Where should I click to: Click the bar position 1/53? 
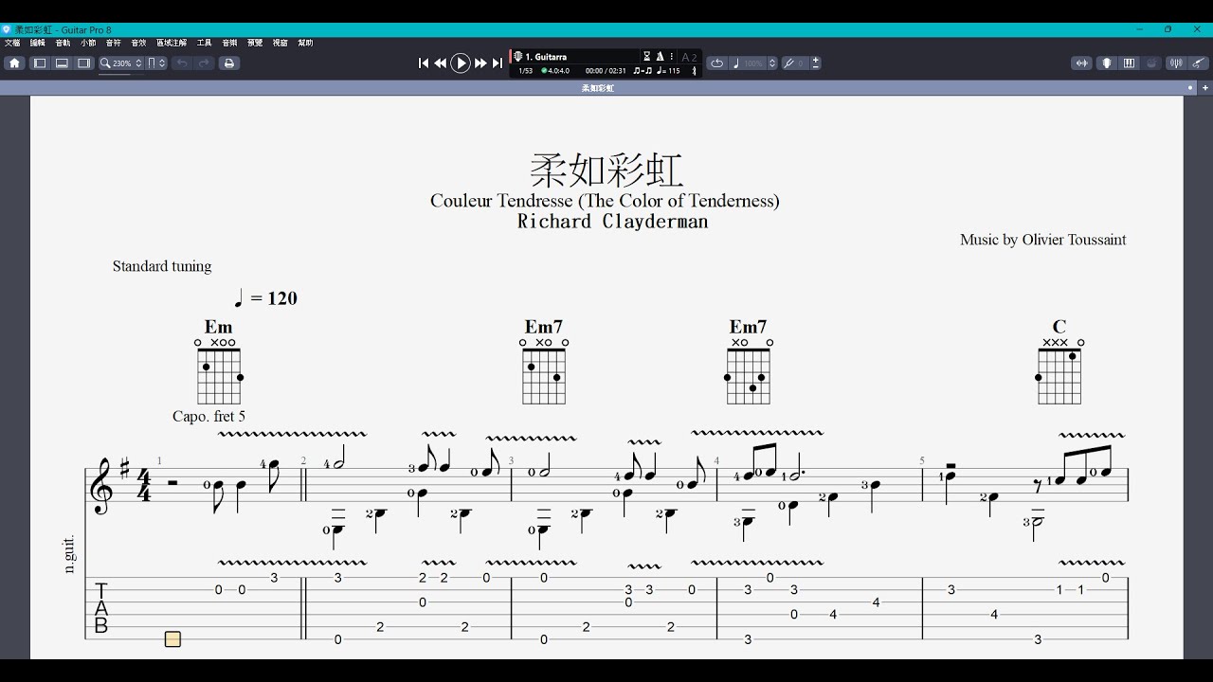click(525, 71)
